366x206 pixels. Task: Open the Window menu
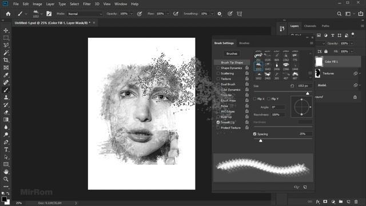[121, 4]
